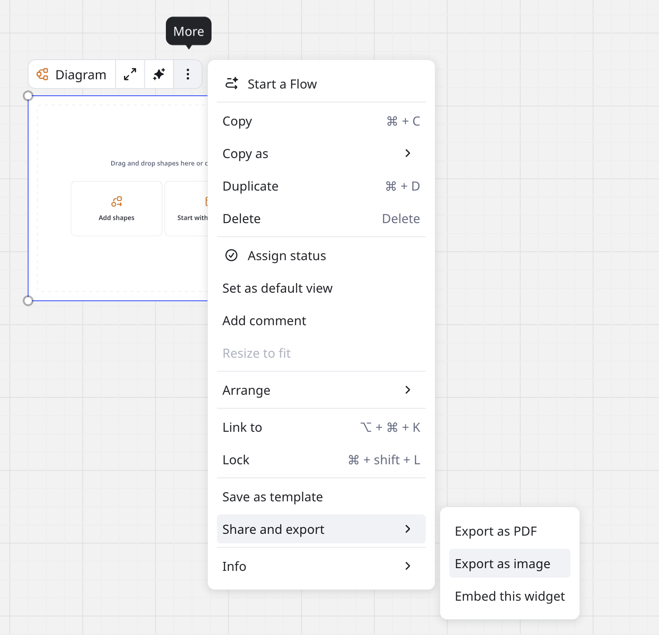Select Embed this widget option
659x635 pixels.
[510, 596]
